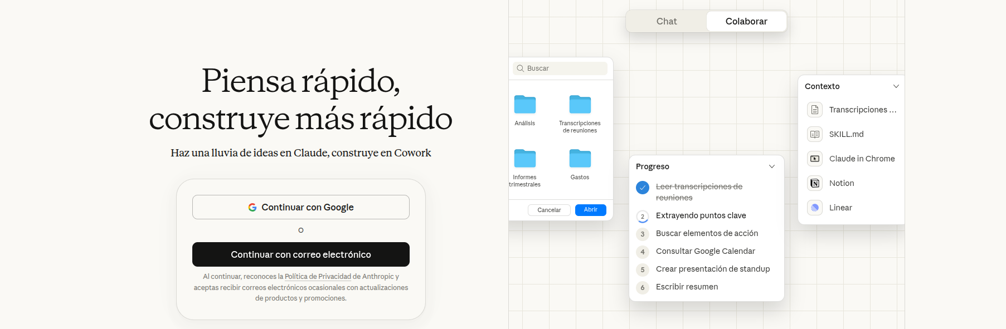Image resolution: width=1006 pixels, height=329 pixels.
Task: Switch to the Chat tab
Action: (667, 21)
